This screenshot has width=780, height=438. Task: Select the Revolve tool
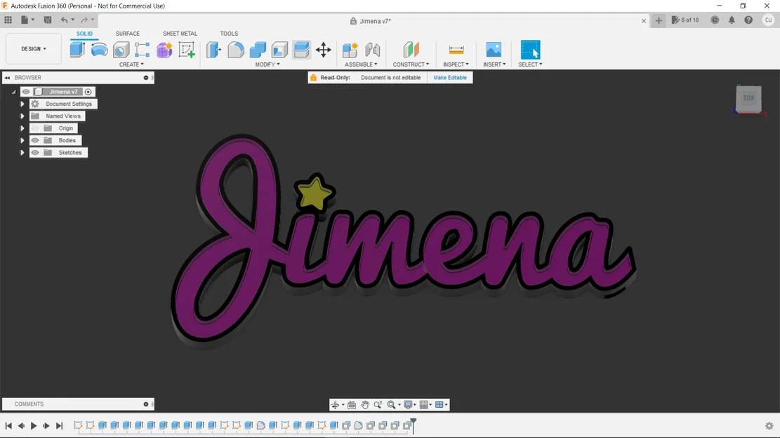point(99,49)
